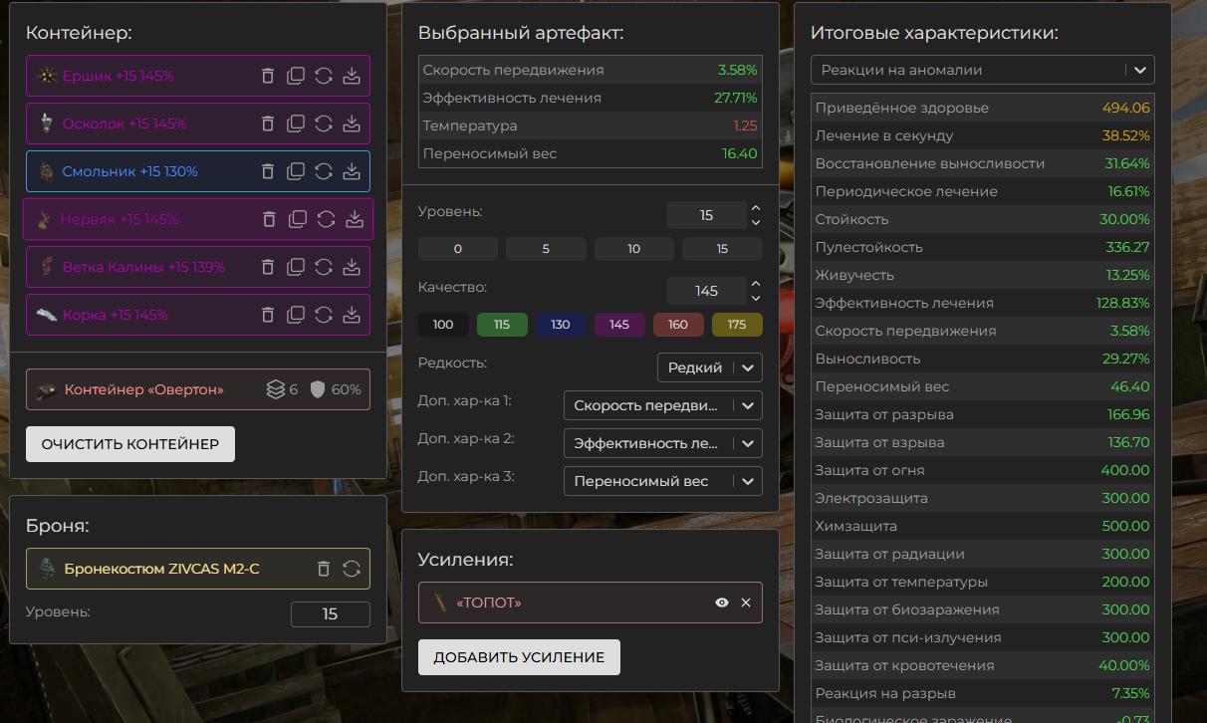
Task: Open the Редкость dropdown
Action: click(x=709, y=367)
